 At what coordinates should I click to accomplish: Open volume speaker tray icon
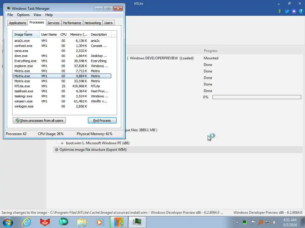(275, 222)
